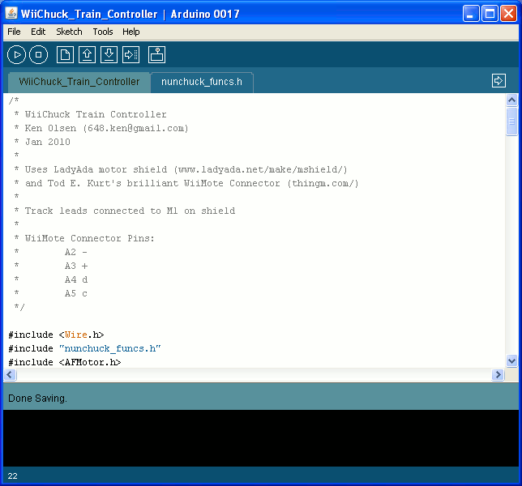Open the Tools menu
Image resolution: width=522 pixels, height=486 pixels.
103,32
